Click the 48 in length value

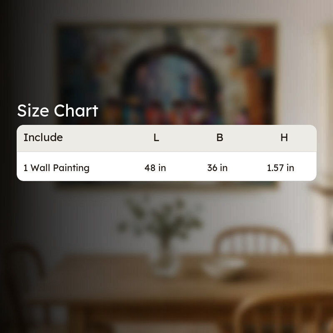[x=155, y=168]
